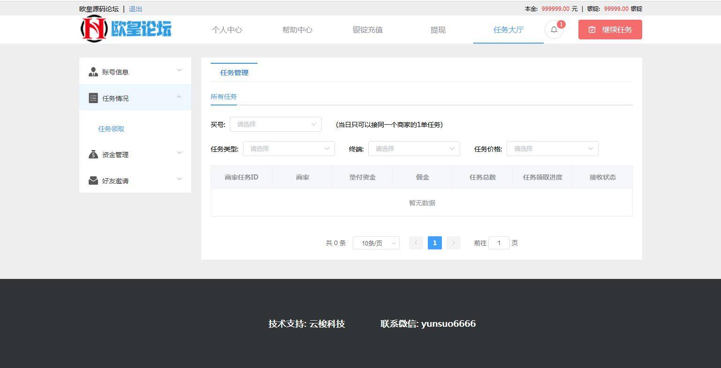This screenshot has height=368, width=721.
Task: Open the 终端 dropdown
Action: (x=413, y=148)
